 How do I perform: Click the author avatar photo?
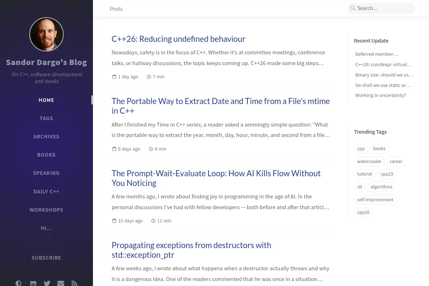click(46, 34)
